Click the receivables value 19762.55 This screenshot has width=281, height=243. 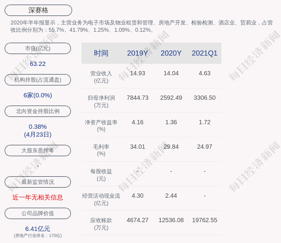coord(205,220)
